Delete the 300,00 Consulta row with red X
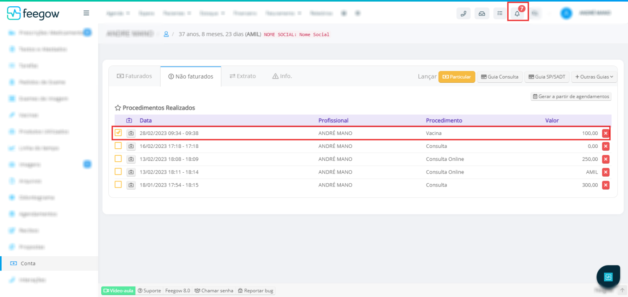Screen dimensions: 628x297 click(606, 185)
